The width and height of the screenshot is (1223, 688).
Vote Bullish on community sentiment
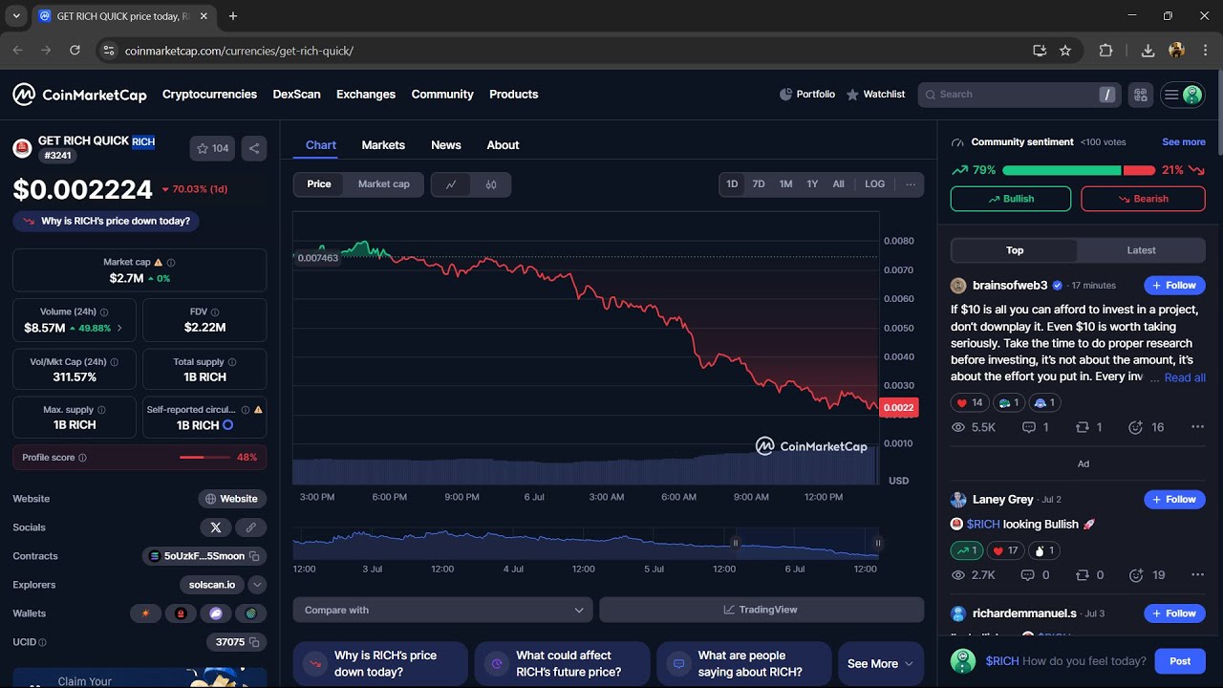point(1011,199)
